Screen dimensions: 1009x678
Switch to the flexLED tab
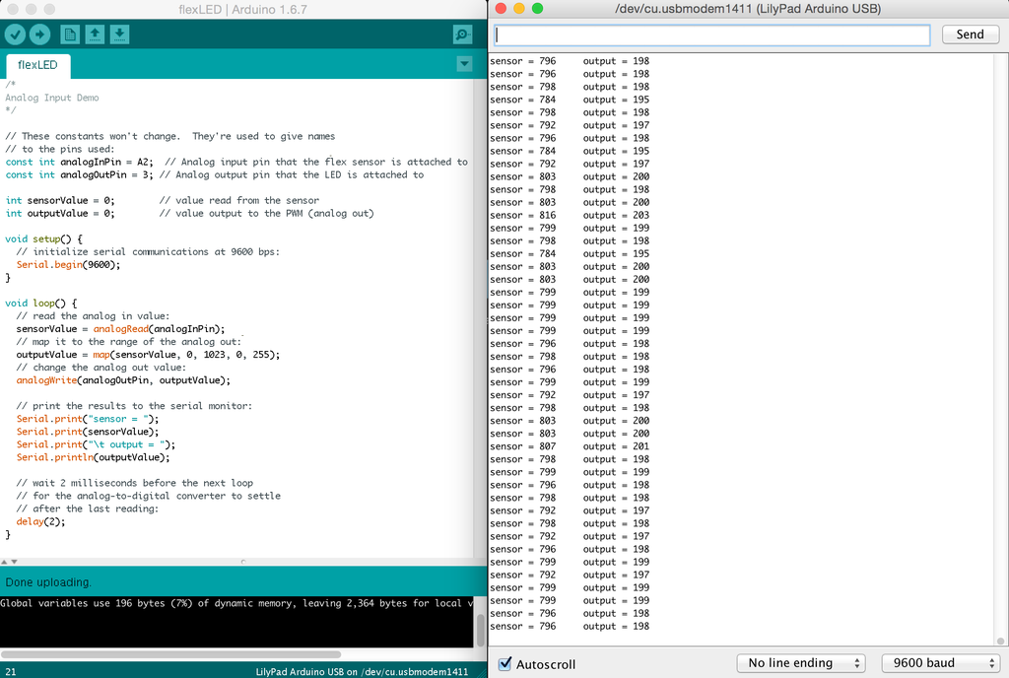[37, 65]
